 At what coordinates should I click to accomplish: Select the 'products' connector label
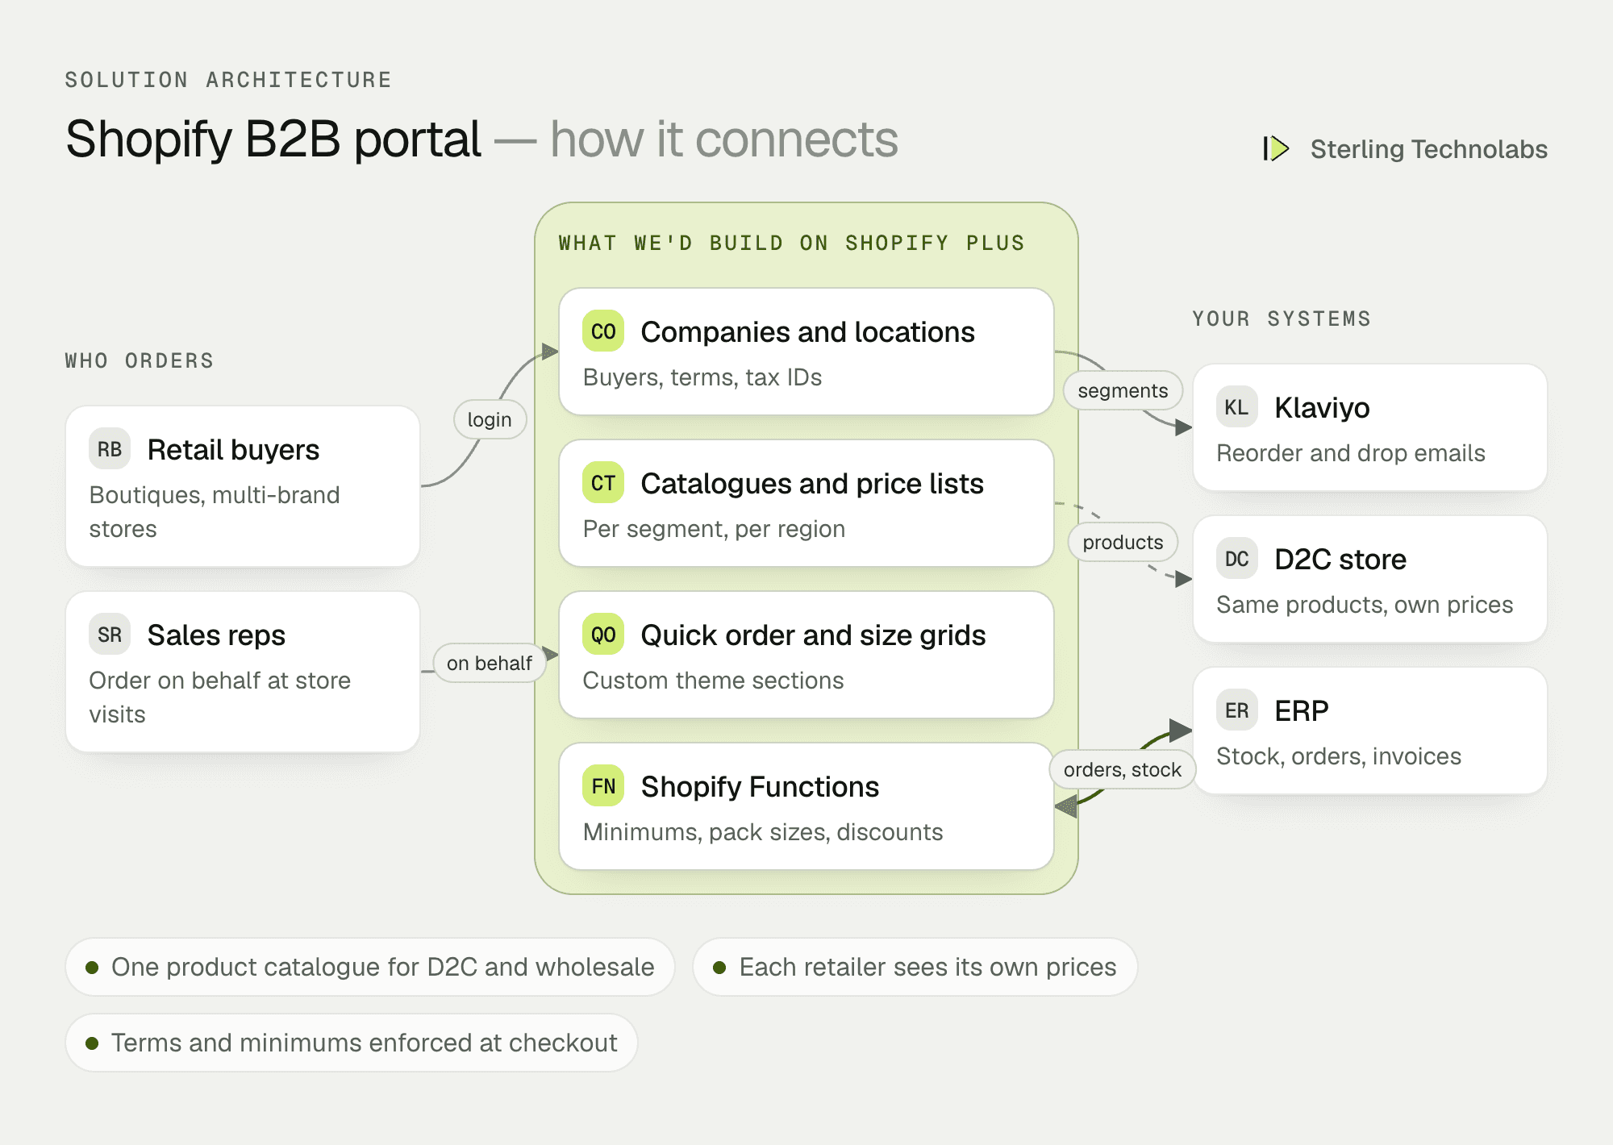pos(1123,542)
